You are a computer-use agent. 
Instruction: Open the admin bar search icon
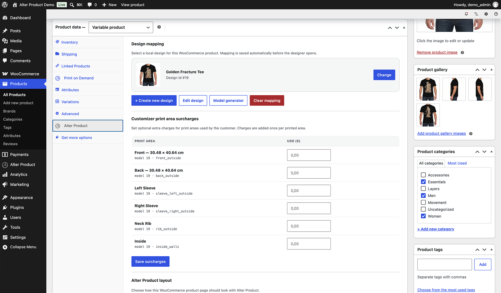pyautogui.click(x=72, y=5)
